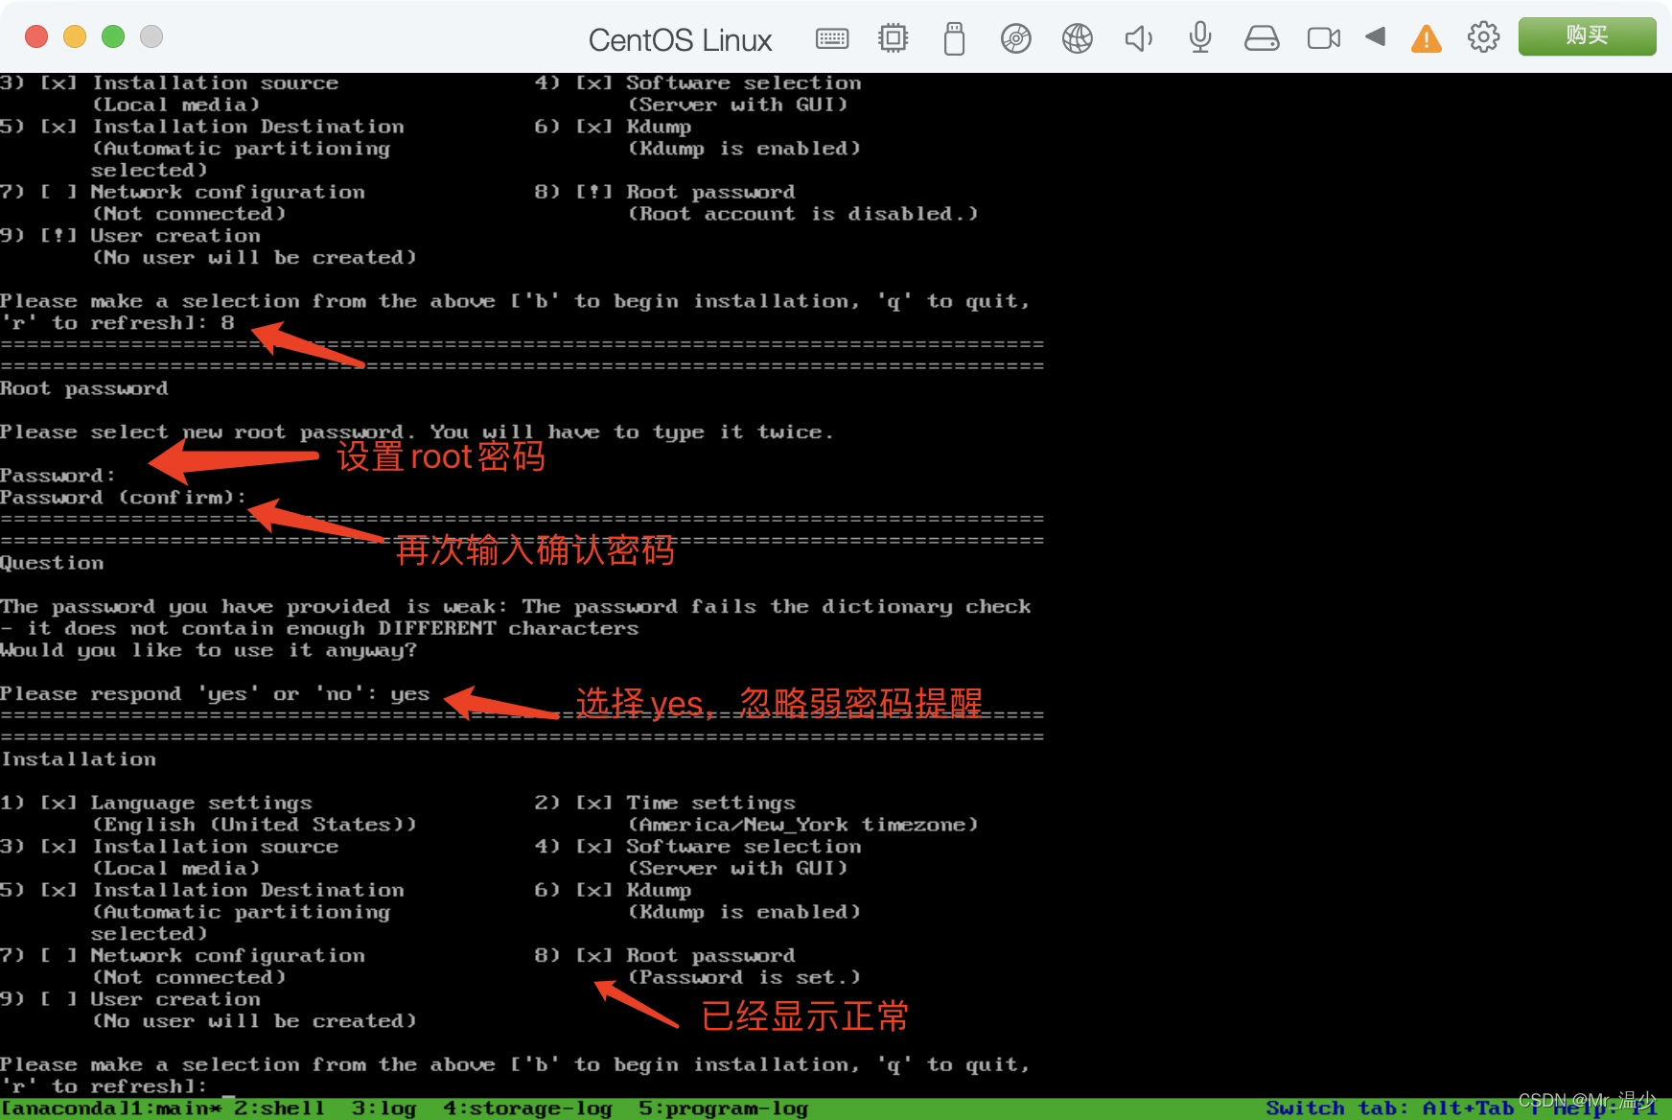Click 'Would you like to use it anyway?' text
Image resolution: width=1672 pixels, height=1120 pixels.
pos(208,650)
